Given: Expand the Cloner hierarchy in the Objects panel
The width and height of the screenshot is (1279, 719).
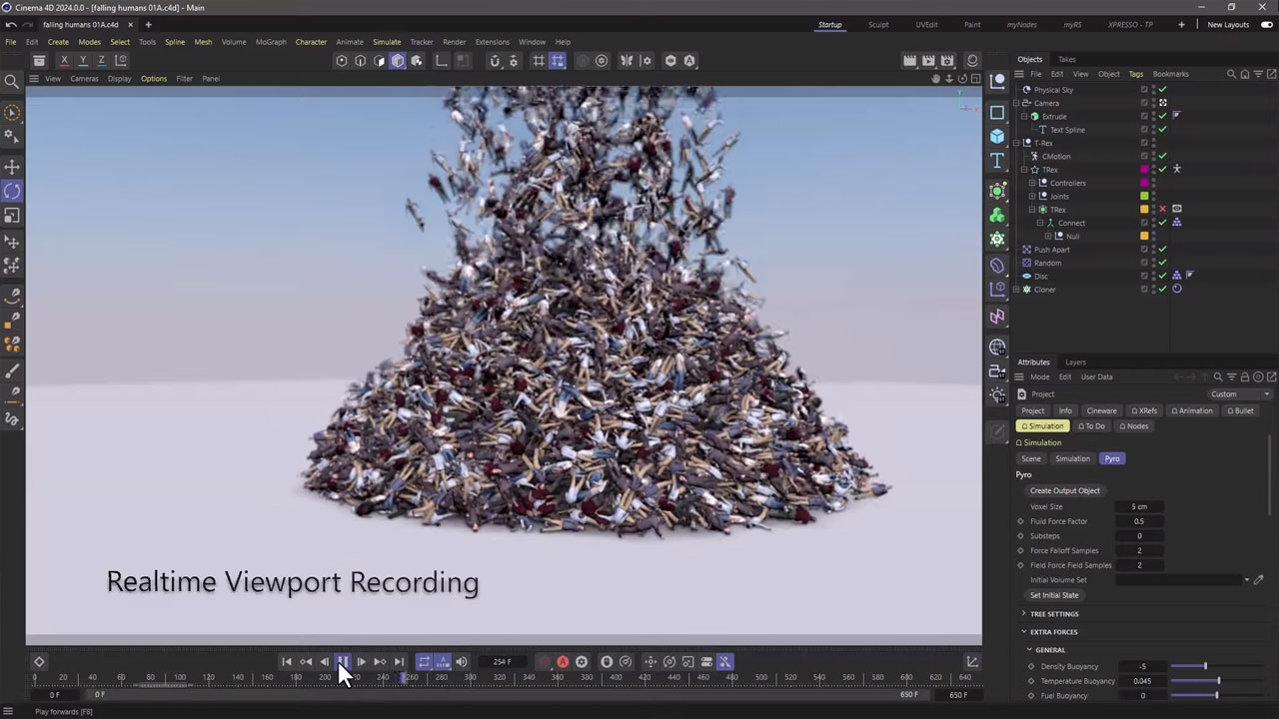Looking at the screenshot, I should coord(1017,289).
